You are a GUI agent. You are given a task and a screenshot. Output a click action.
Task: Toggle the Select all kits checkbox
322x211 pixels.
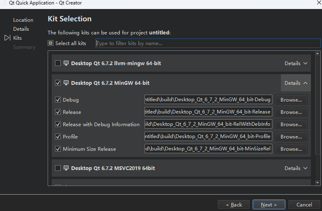coord(51,43)
